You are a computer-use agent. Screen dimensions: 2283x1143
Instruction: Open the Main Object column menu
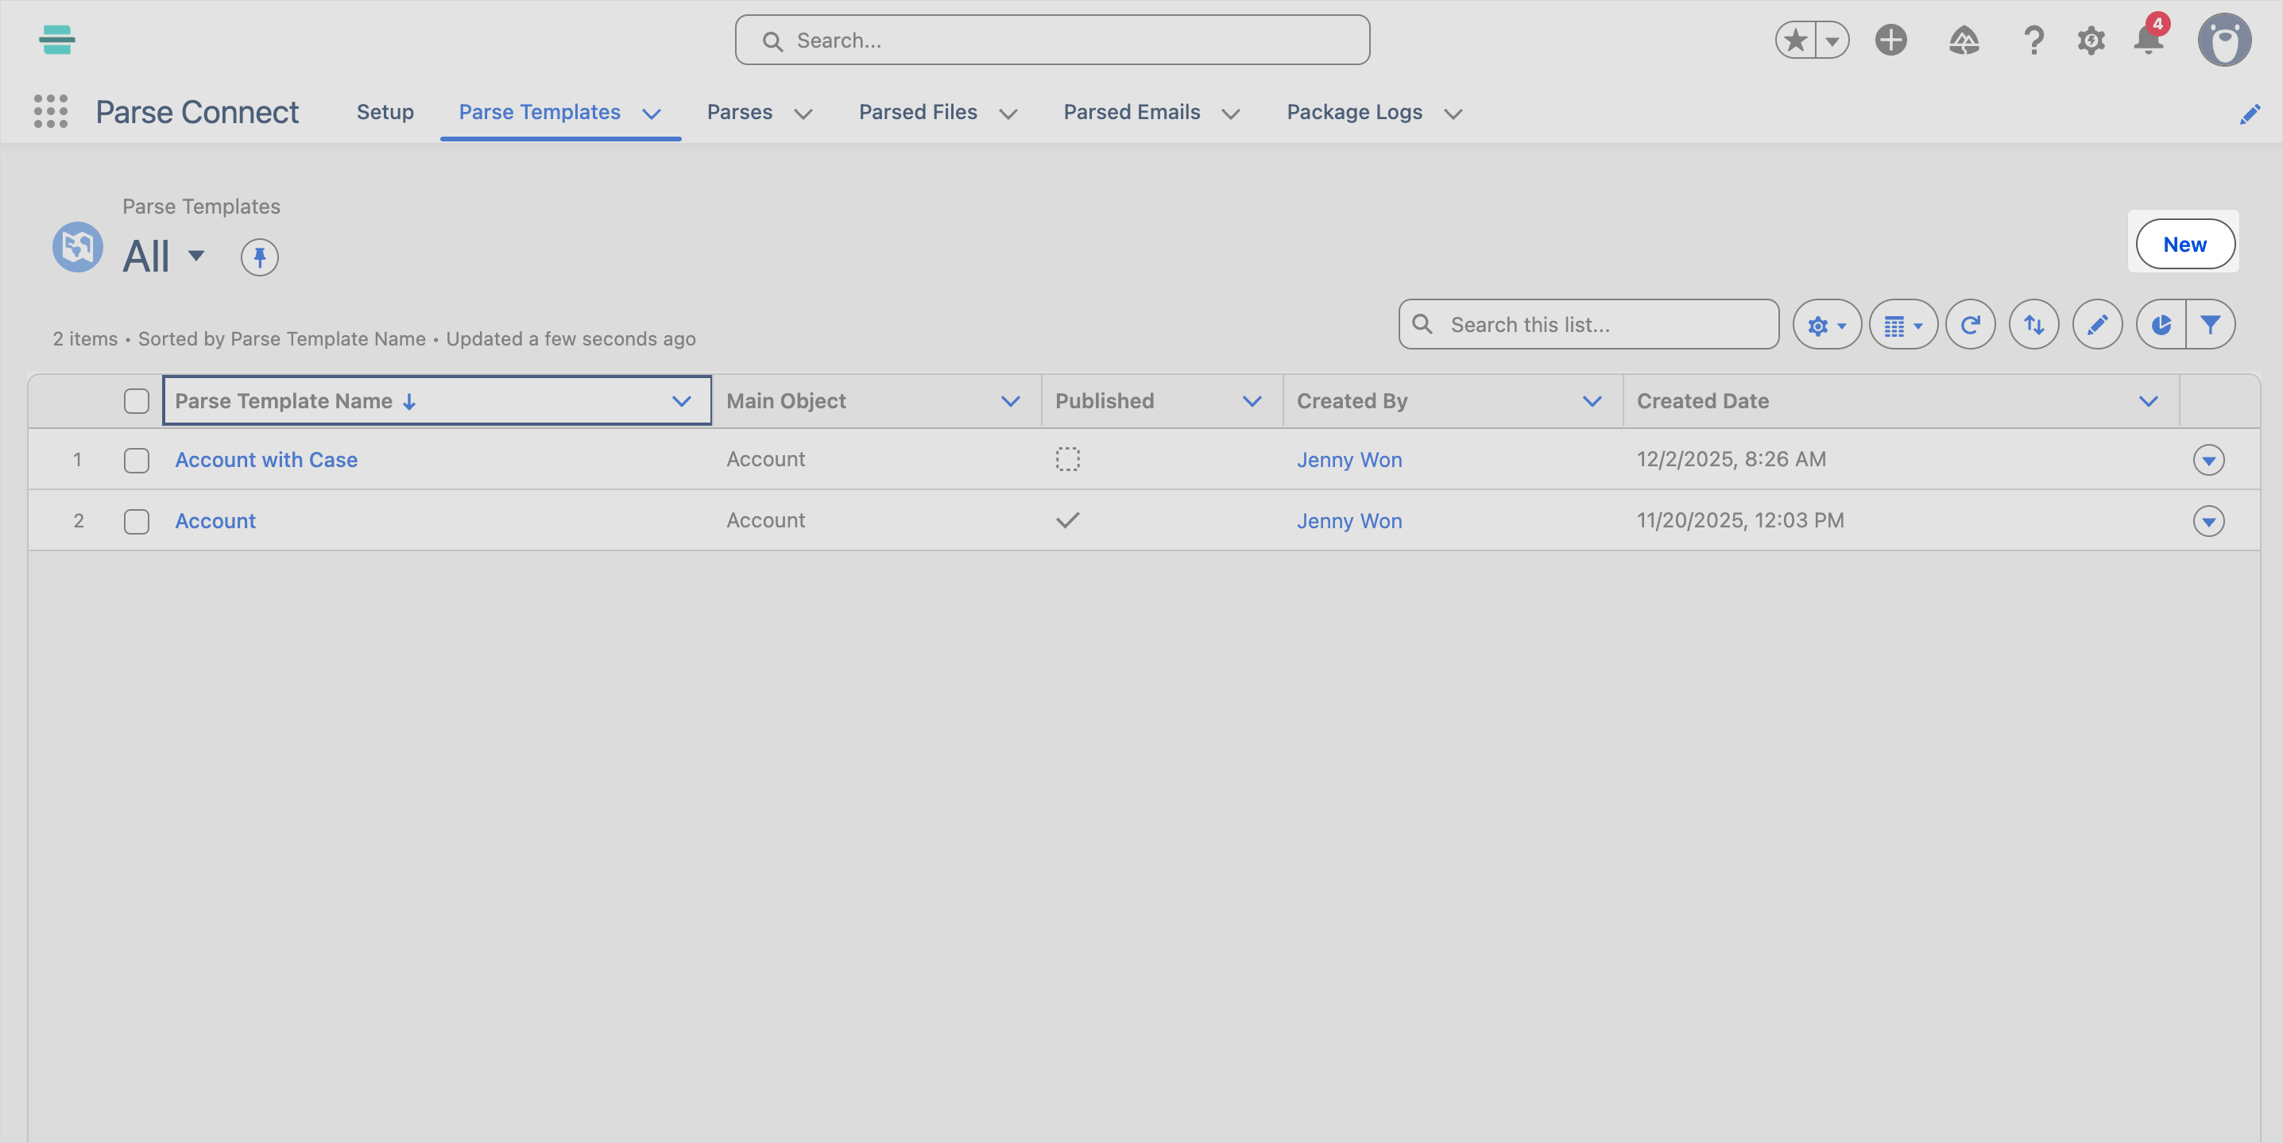1010,401
